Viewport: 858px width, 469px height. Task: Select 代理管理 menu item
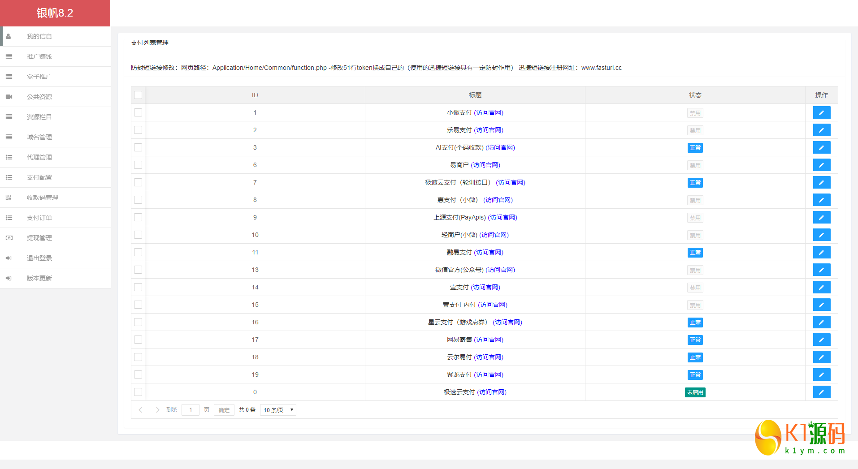pos(56,157)
